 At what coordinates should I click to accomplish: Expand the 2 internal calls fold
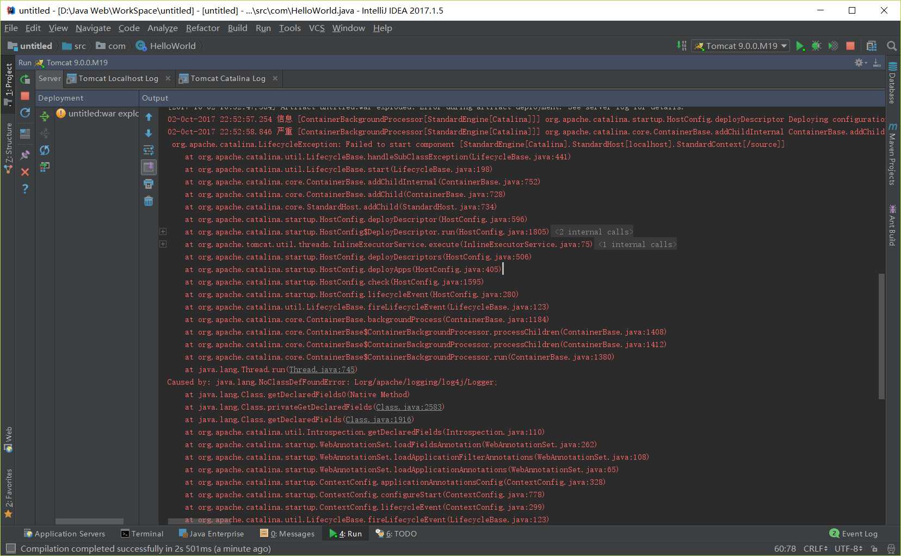593,232
